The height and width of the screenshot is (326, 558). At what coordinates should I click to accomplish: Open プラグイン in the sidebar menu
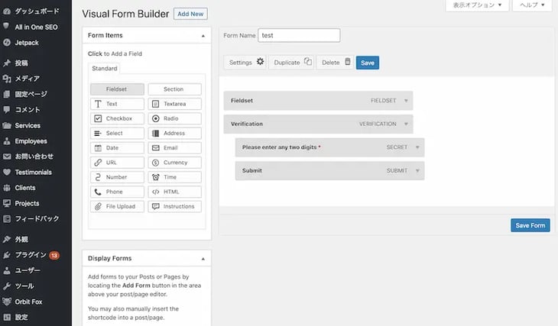[31, 254]
